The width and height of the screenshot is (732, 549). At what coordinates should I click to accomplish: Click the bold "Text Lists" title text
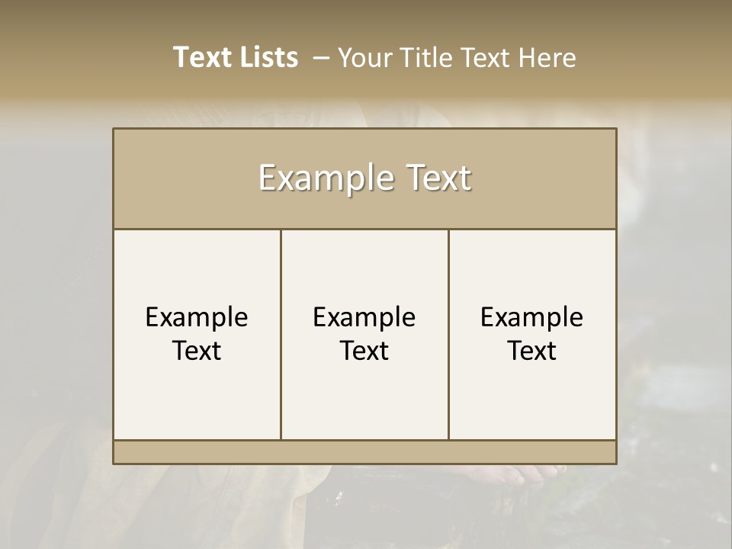click(236, 57)
